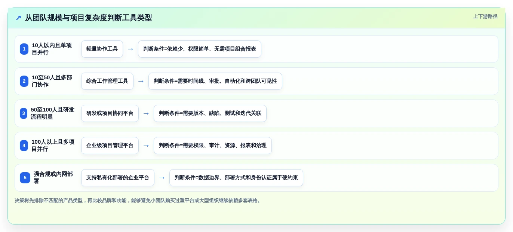513x232 pixels.
Task: Select step number 1 badge
Action: (24, 49)
